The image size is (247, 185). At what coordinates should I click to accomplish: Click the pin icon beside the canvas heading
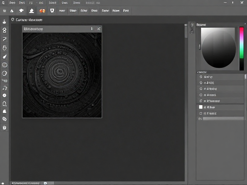tap(13, 20)
